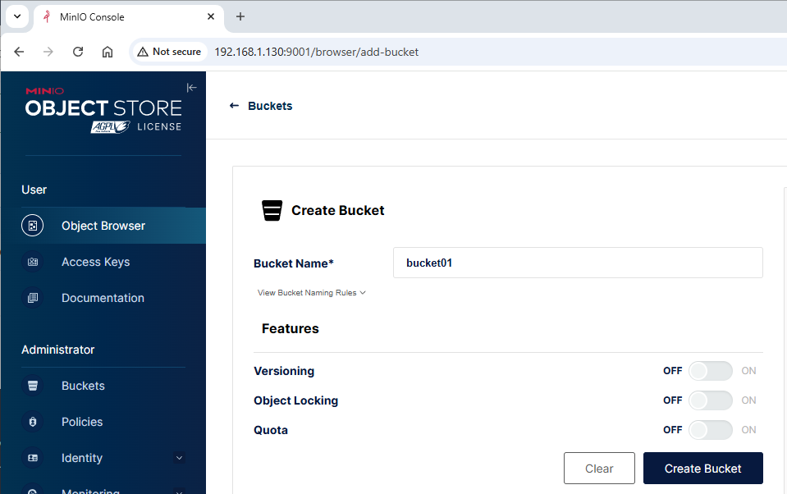Click the Policies shield icon
The image size is (787, 494).
coord(33,422)
